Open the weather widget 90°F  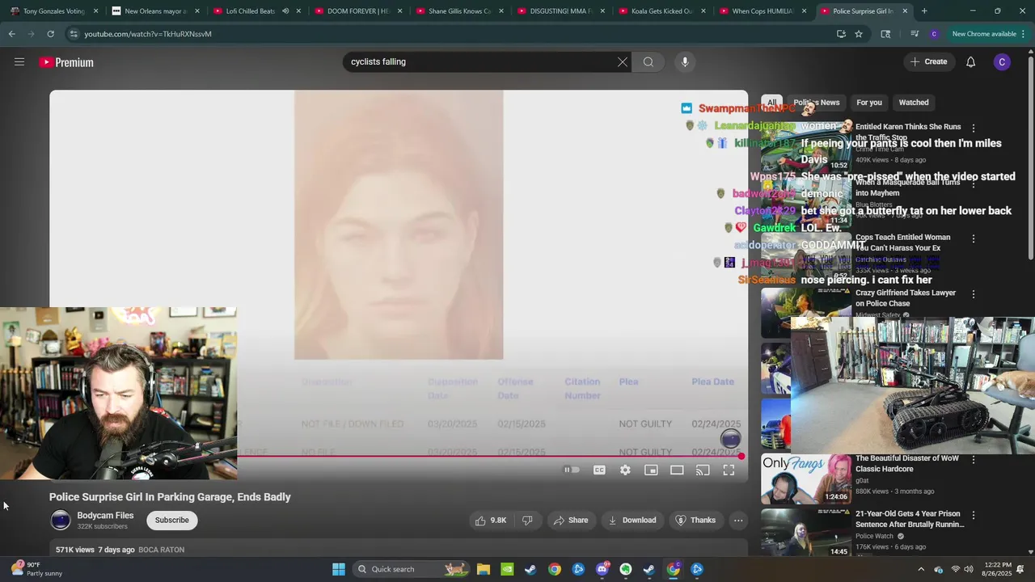[36, 569]
